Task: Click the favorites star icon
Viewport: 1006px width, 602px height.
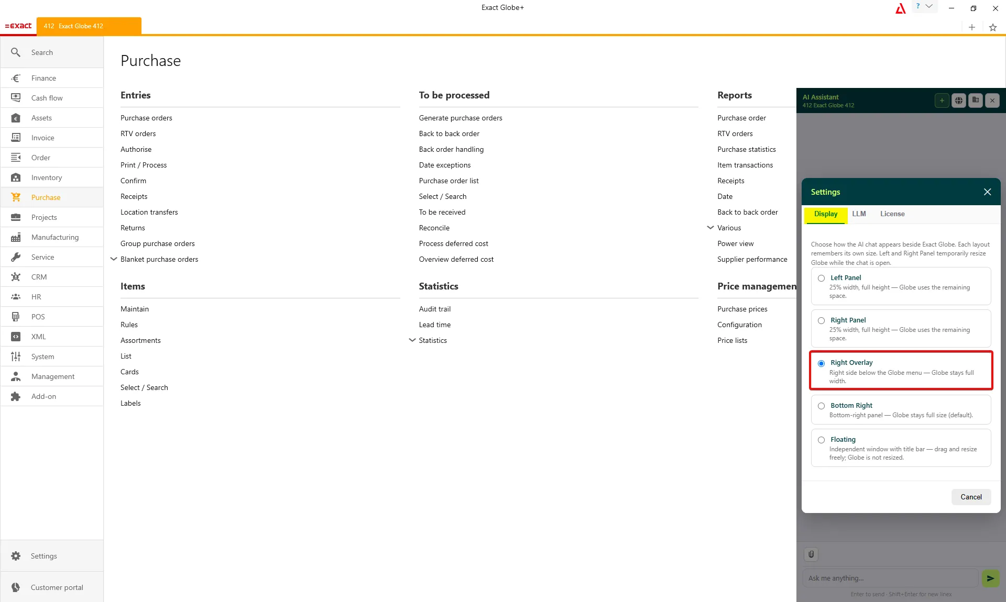Action: (x=993, y=27)
